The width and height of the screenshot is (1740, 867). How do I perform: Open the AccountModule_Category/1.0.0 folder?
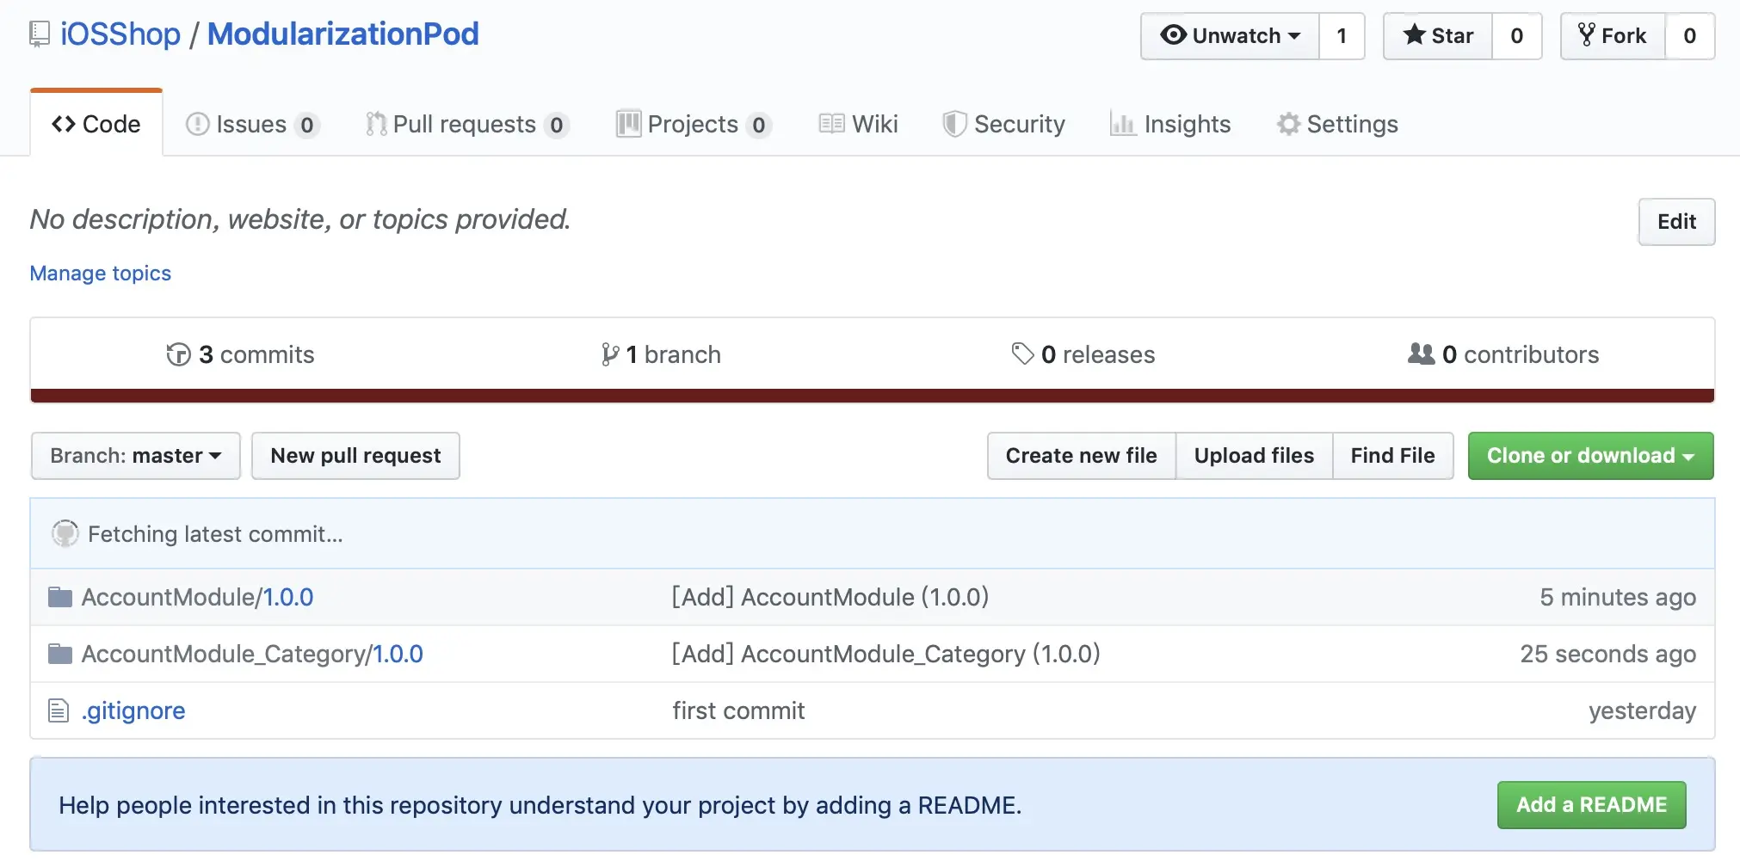tap(252, 654)
